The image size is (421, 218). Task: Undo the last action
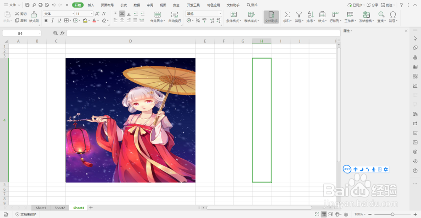click(54, 5)
